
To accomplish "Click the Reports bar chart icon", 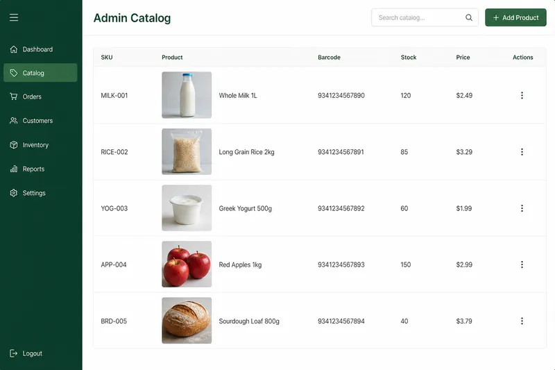I will [x=13, y=169].
